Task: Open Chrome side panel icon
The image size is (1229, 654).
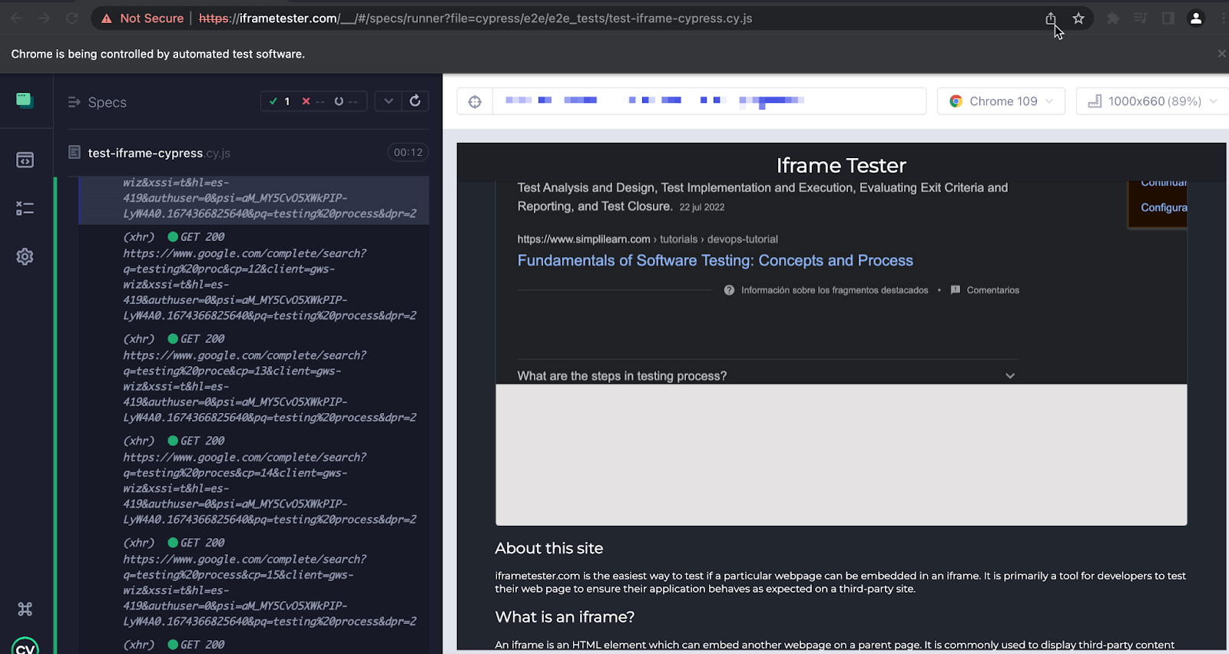Action: pos(1168,18)
